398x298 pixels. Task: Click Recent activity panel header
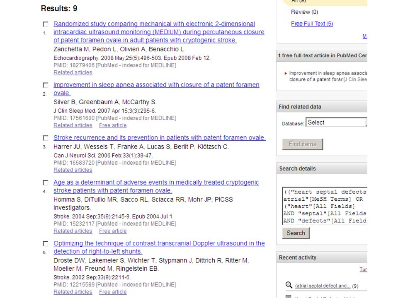322,257
